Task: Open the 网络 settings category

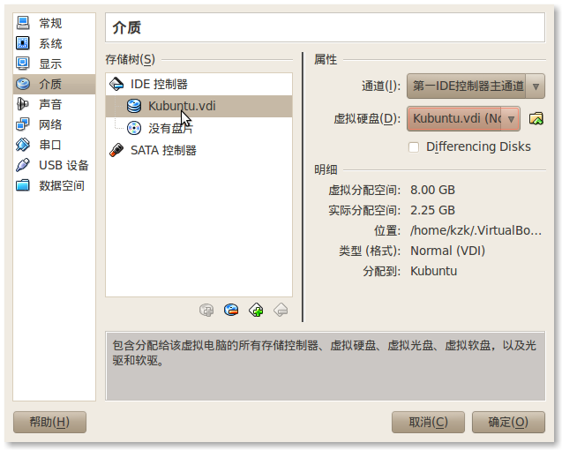Action: click(54, 124)
